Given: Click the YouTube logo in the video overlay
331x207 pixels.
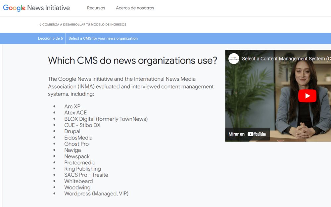Looking at the screenshot, I should point(257,134).
